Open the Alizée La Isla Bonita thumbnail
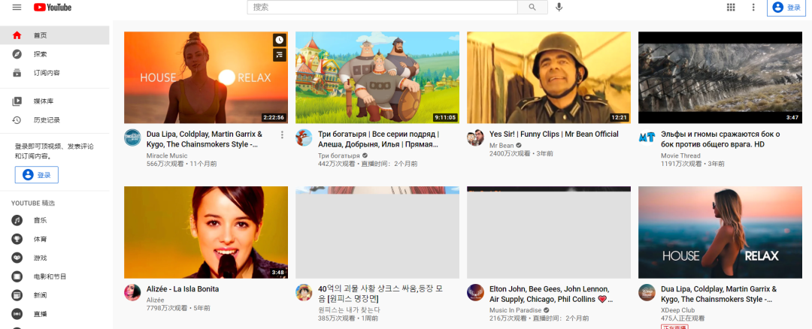Viewport: 812px width, 329px height. click(x=206, y=232)
